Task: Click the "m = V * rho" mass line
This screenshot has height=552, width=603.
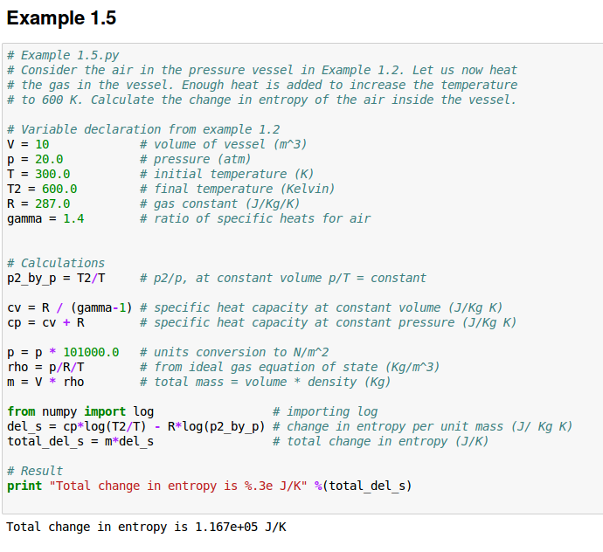Action: (x=45, y=382)
